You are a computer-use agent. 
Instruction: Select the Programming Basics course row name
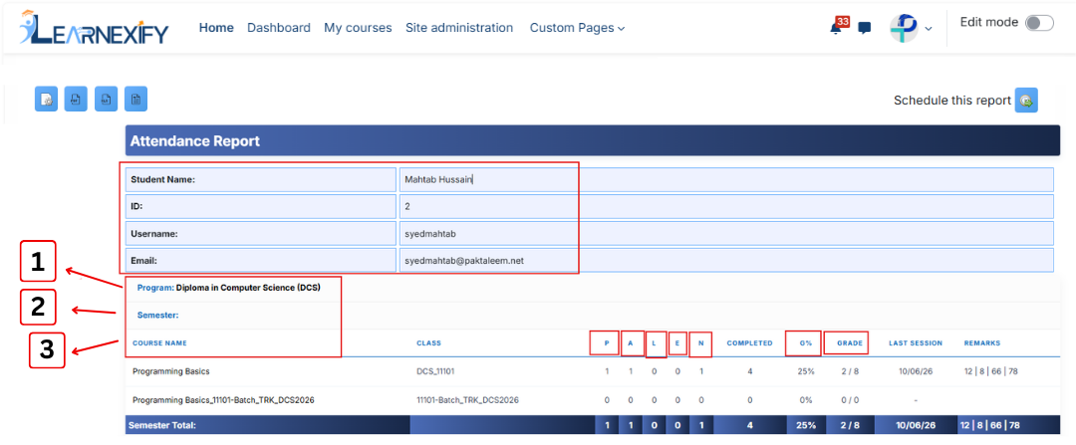[x=171, y=371]
